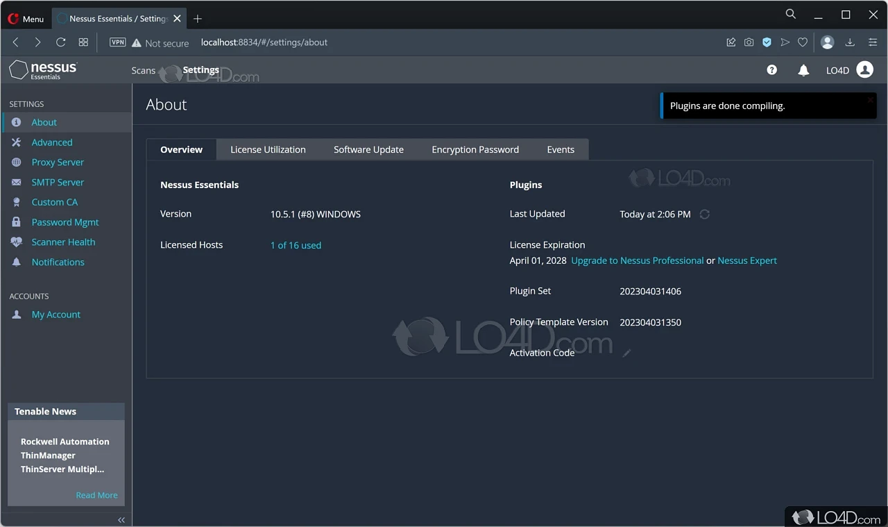This screenshot has height=527, width=888.
Task: Collapse the sidebar with double chevron
Action: (x=121, y=519)
